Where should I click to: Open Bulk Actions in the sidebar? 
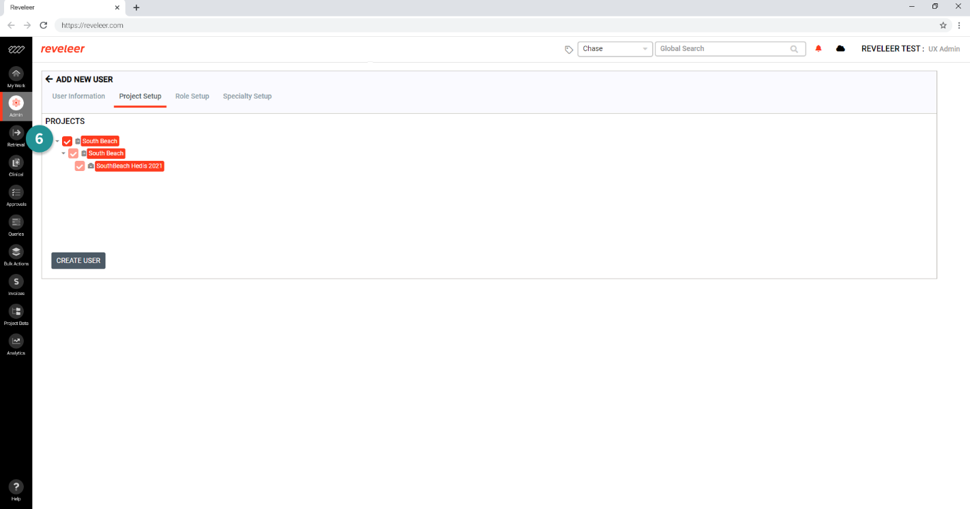16,255
